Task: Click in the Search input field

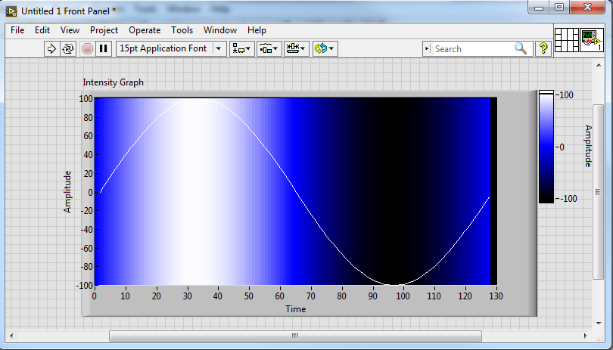Action: (x=472, y=49)
